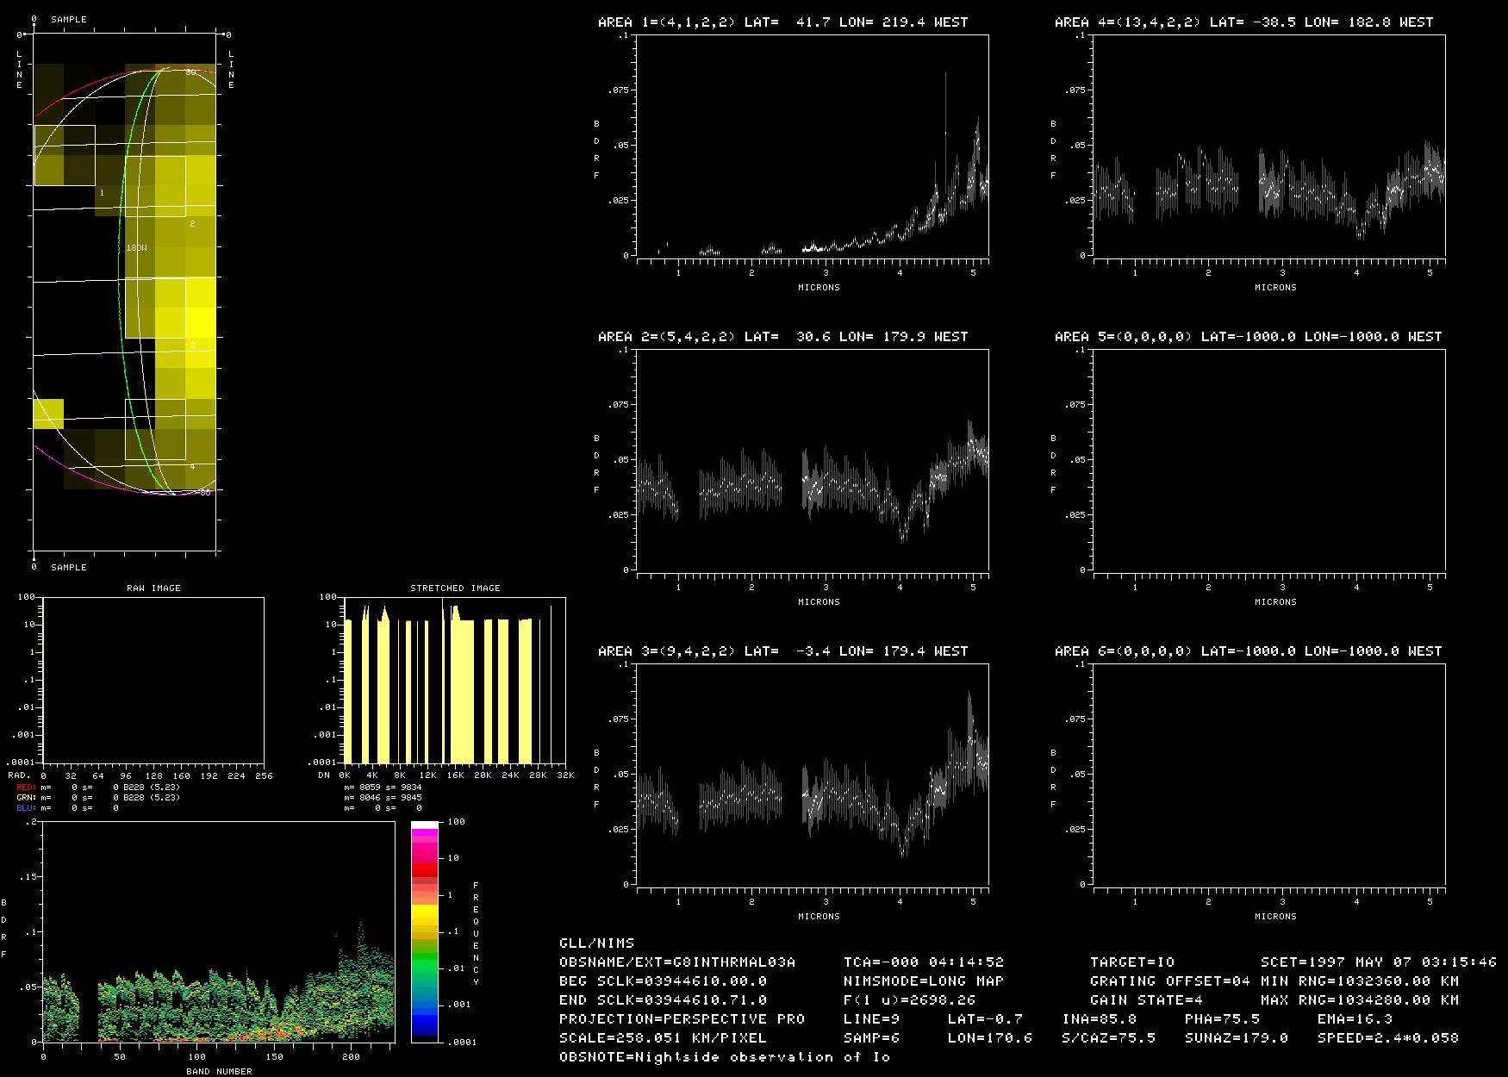Click the RAW IMAGE histogram panel
Viewport: 1508px width, 1077px height.
pyautogui.click(x=153, y=681)
